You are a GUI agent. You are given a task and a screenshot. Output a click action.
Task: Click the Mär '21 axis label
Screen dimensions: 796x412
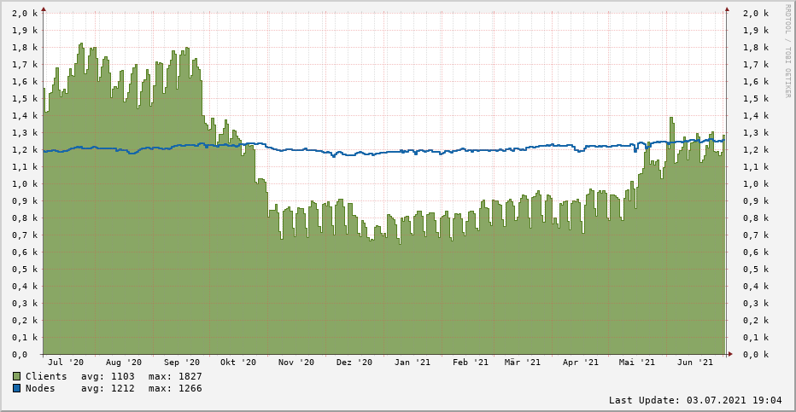523,363
